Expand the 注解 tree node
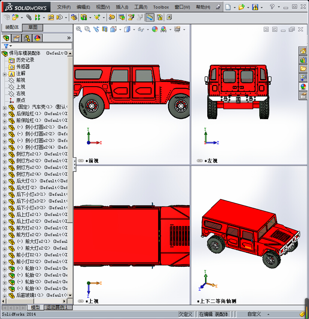 pos(4,74)
